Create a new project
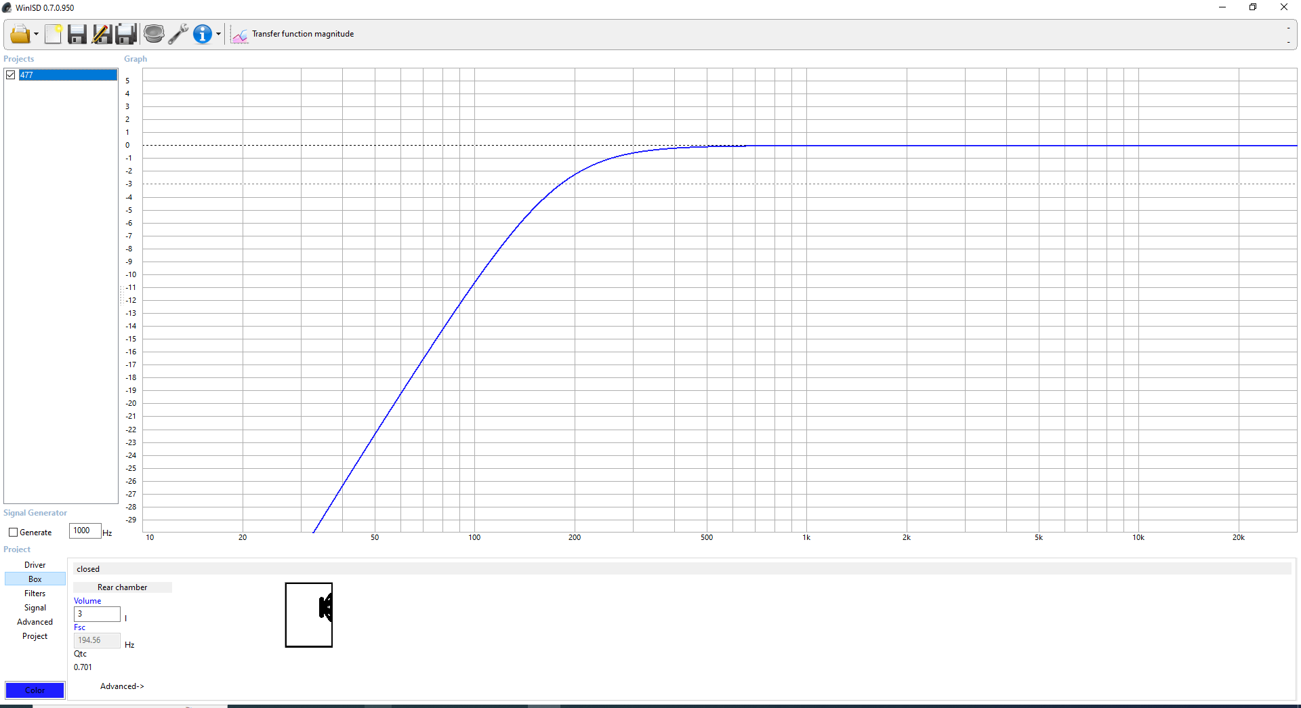 click(54, 34)
